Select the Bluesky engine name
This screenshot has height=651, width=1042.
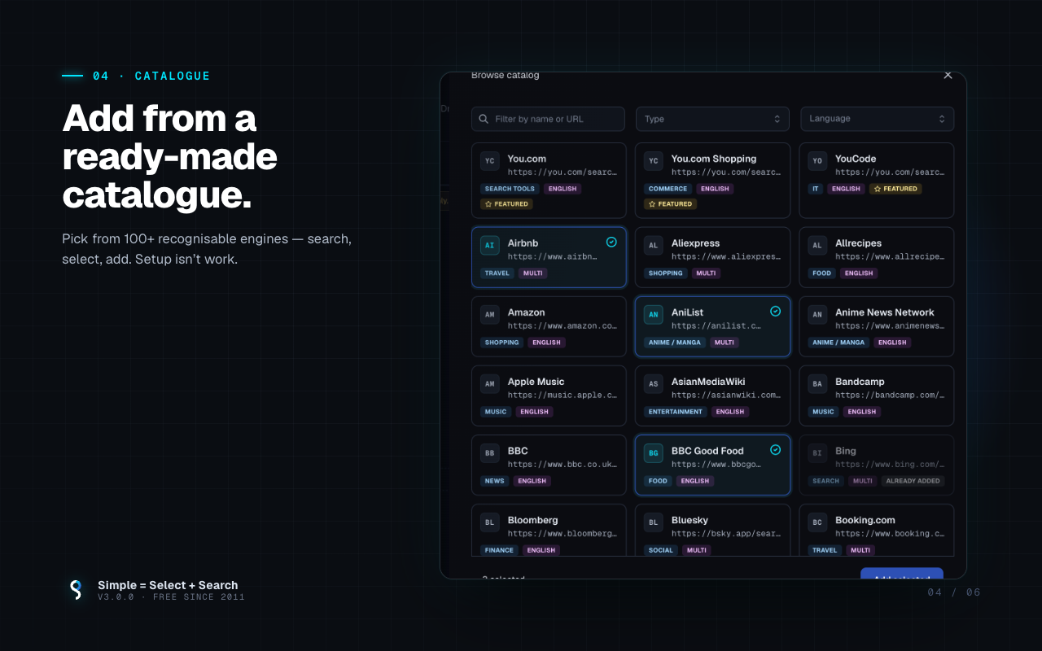click(x=690, y=520)
